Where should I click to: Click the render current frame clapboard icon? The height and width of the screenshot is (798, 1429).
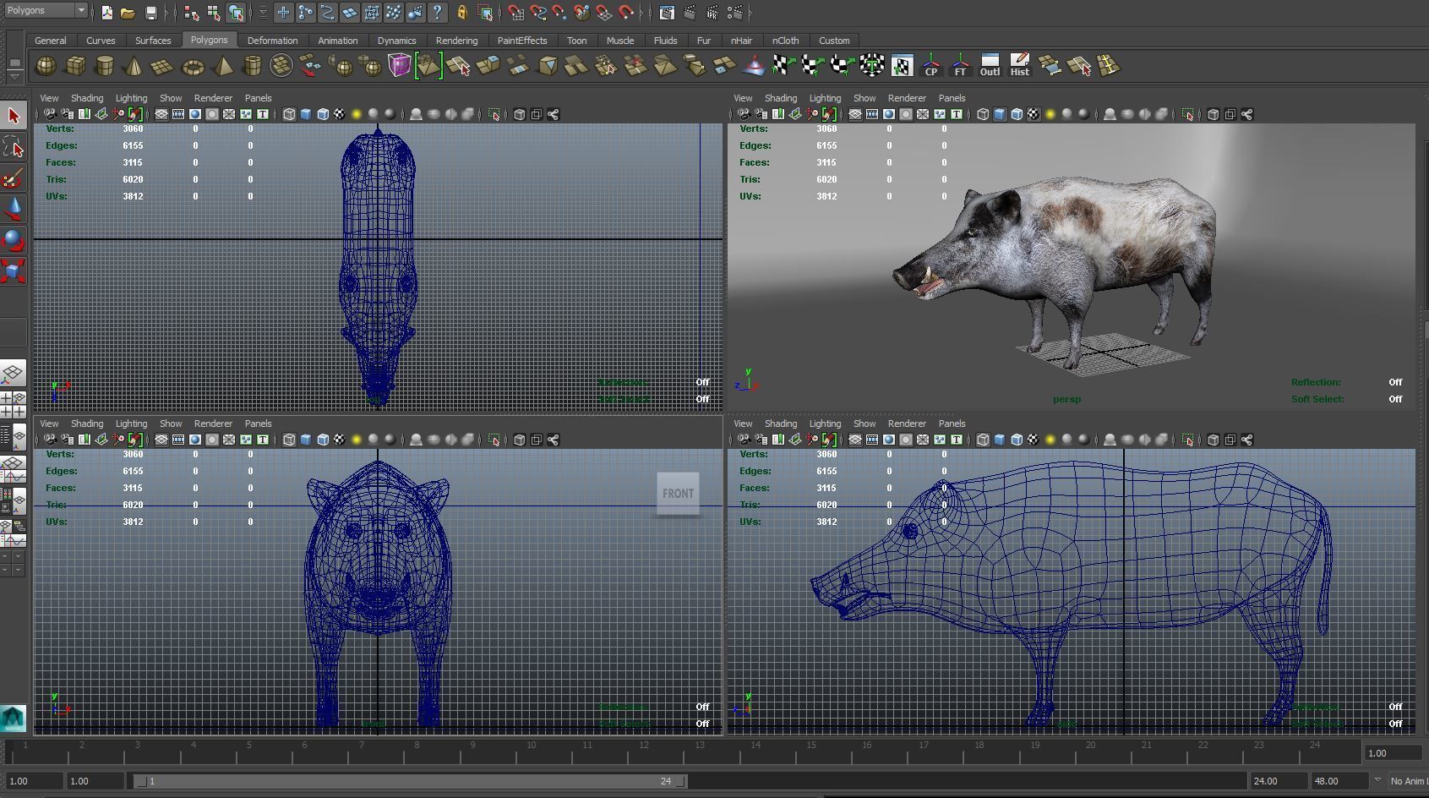[x=690, y=13]
